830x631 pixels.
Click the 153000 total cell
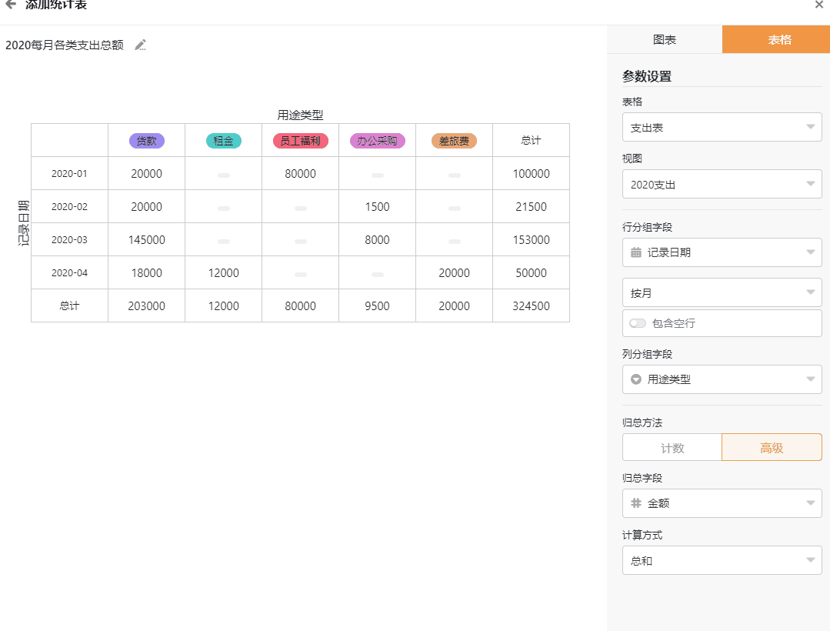point(531,240)
